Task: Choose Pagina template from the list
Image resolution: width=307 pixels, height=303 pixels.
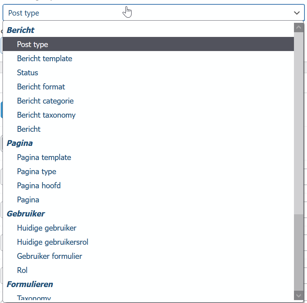Action: pos(44,157)
